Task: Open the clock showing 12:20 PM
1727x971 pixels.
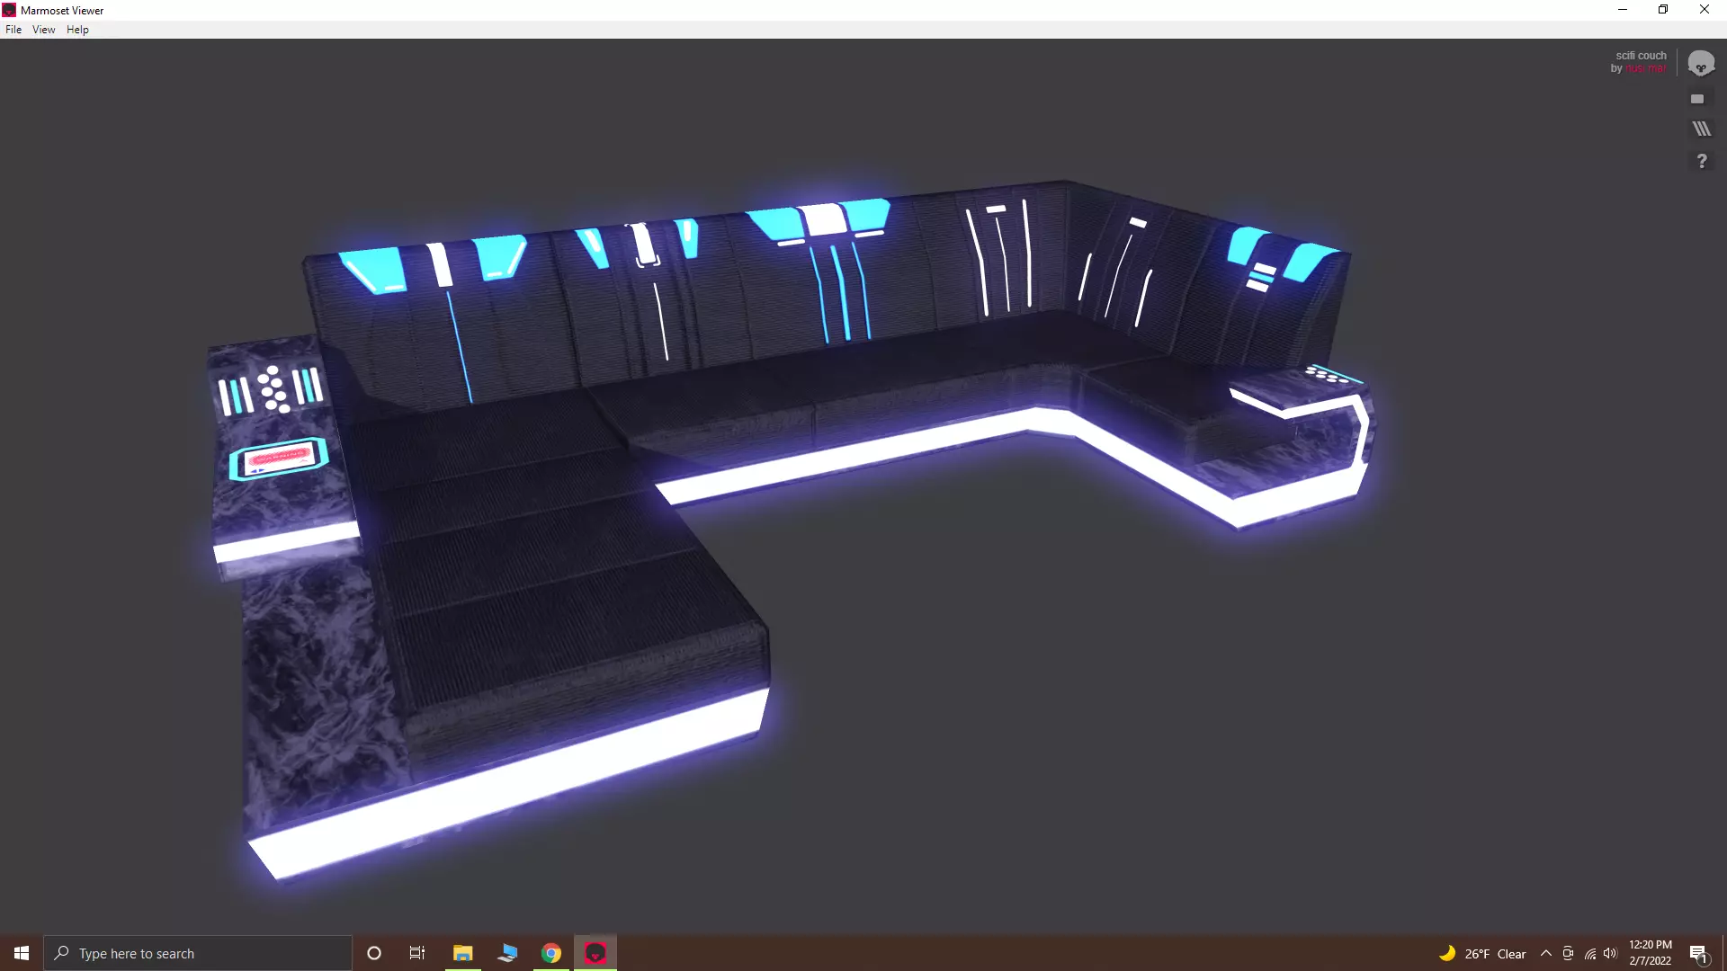Action: click(x=1651, y=953)
